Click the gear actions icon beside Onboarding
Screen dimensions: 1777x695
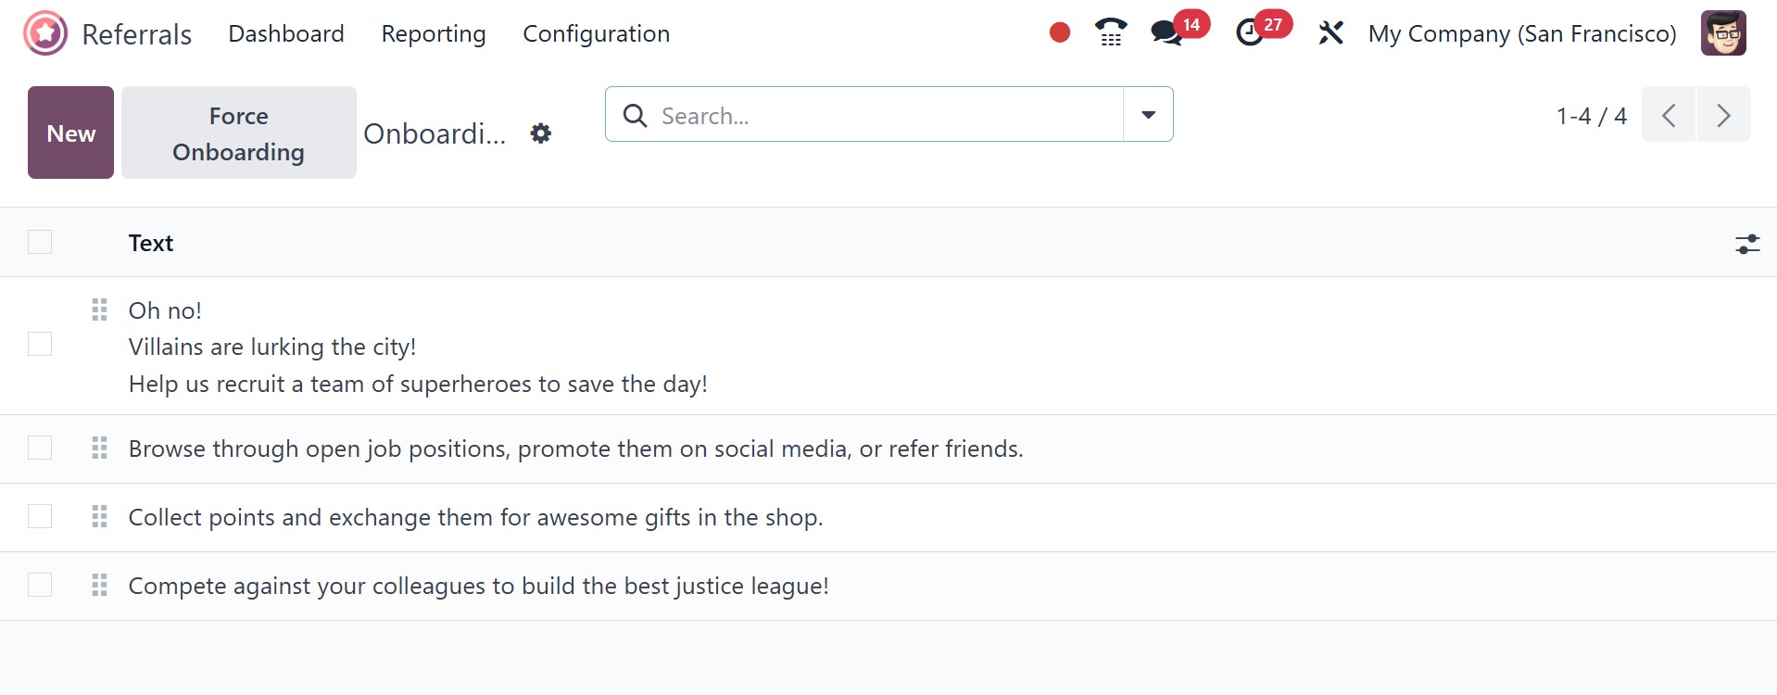click(x=541, y=133)
